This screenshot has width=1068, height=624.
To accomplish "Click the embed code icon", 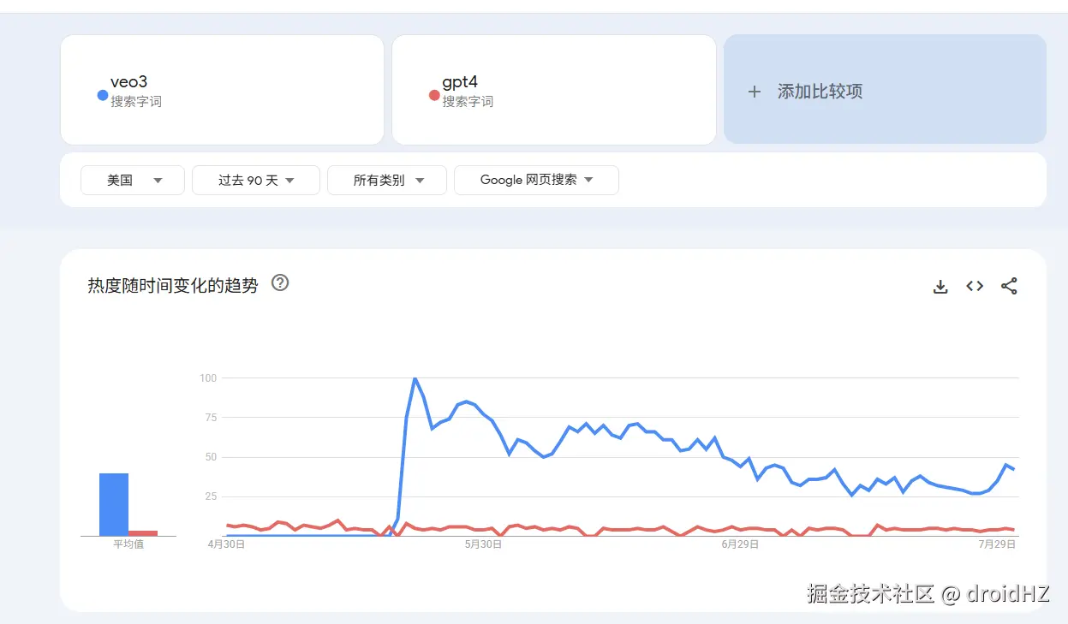I will [975, 286].
